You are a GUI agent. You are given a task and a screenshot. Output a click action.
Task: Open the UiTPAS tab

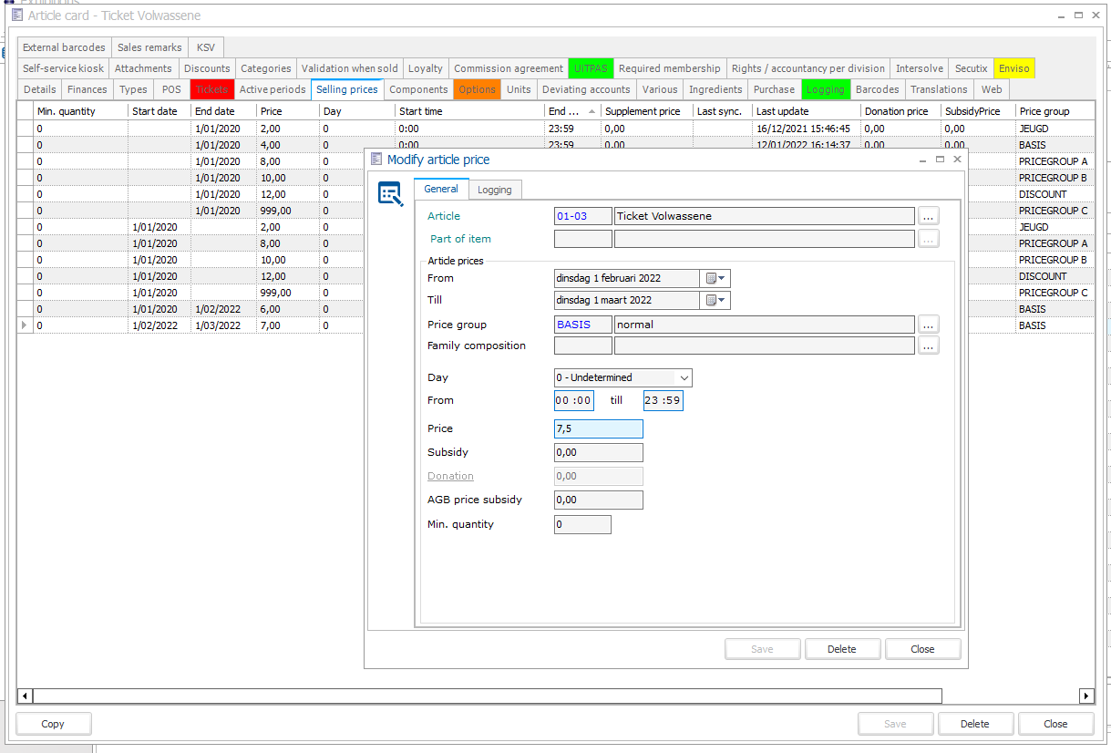[591, 68]
